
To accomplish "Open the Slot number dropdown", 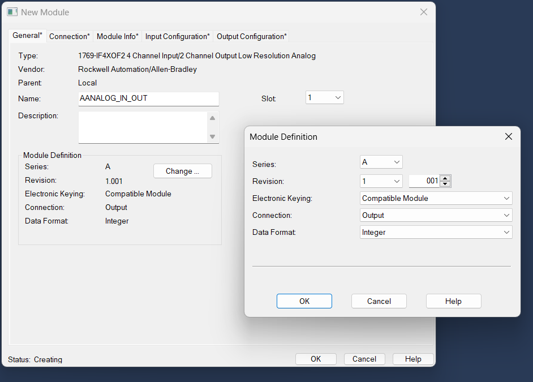I will coord(324,98).
